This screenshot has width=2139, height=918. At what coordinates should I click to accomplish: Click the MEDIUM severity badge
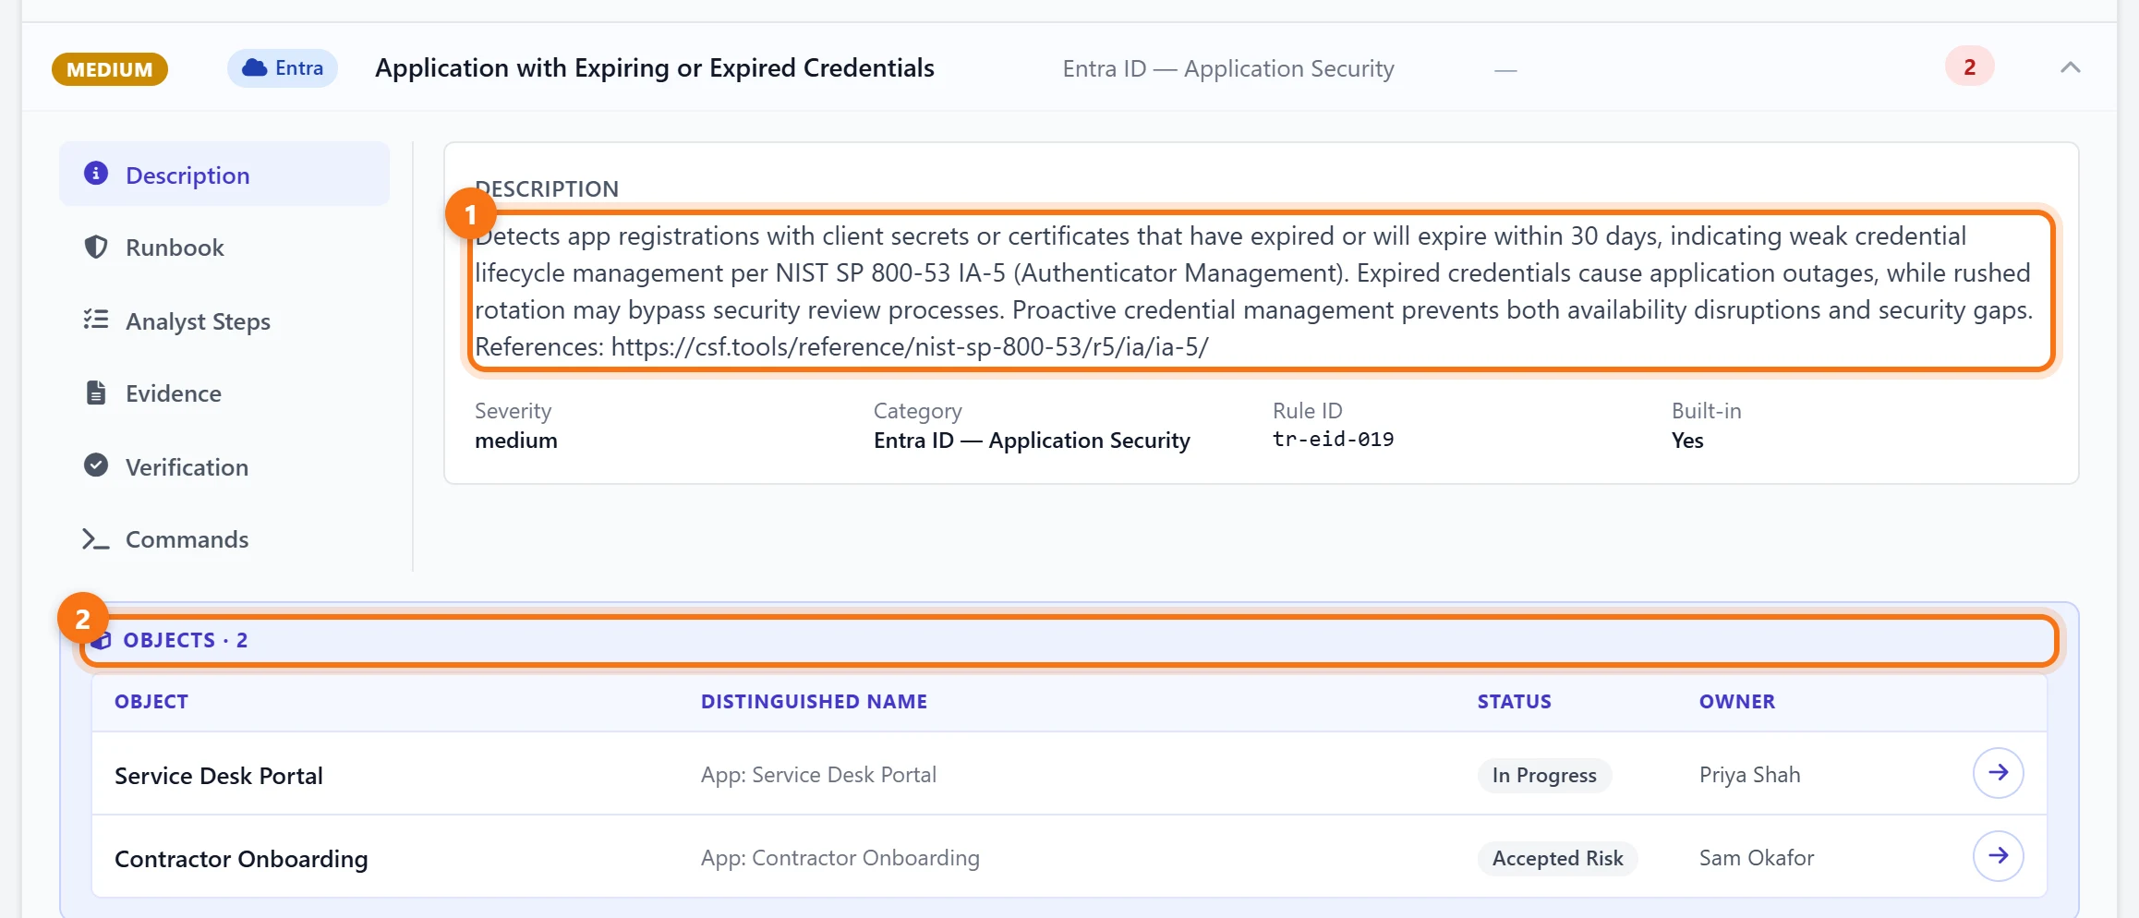click(x=110, y=69)
